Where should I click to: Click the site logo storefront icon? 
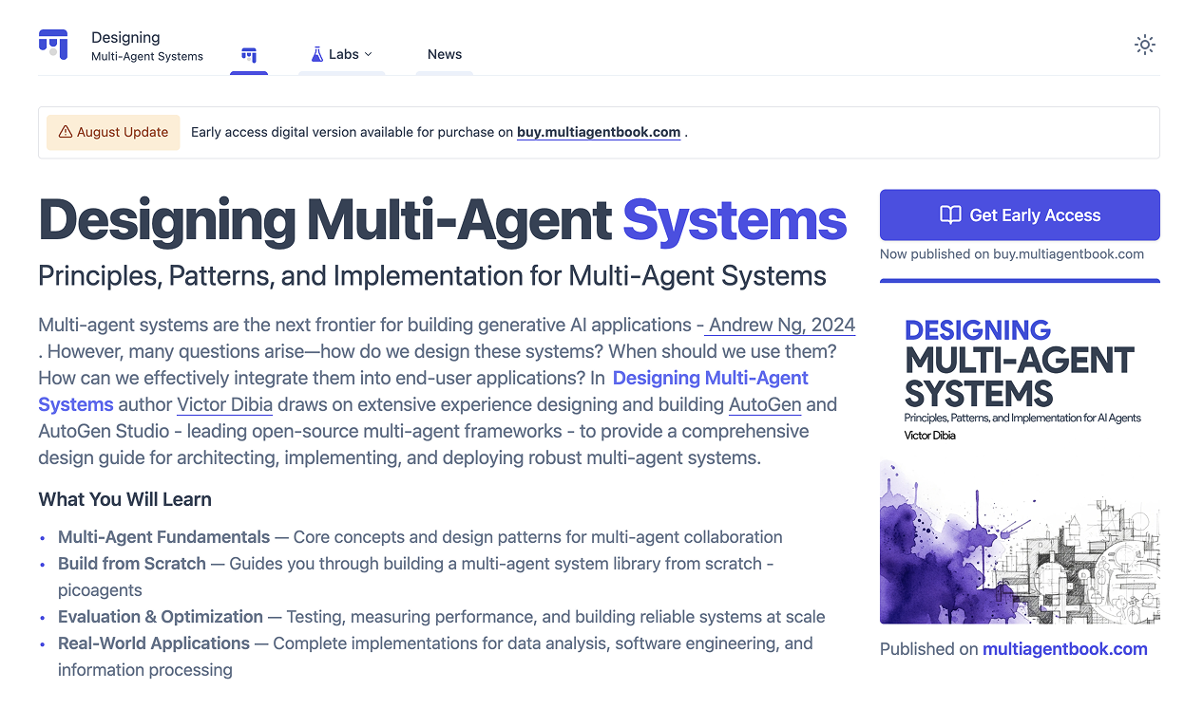pyautogui.click(x=53, y=43)
